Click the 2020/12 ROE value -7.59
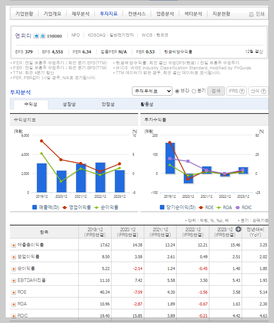The height and width of the screenshot is (323, 274). click(x=137, y=292)
